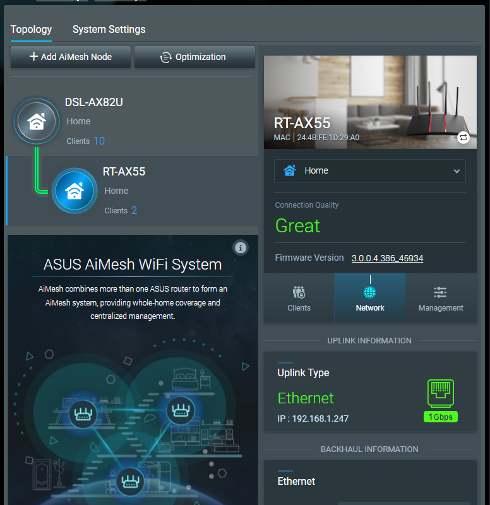Click the Management sliders icon

click(440, 292)
